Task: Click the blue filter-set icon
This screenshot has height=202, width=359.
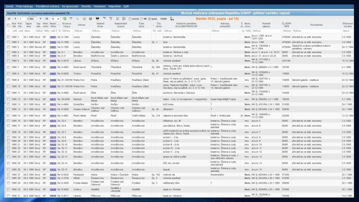Action: pos(105,19)
